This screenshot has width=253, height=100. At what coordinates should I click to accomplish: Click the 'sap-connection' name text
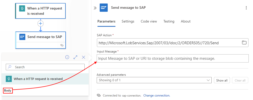click(131, 95)
